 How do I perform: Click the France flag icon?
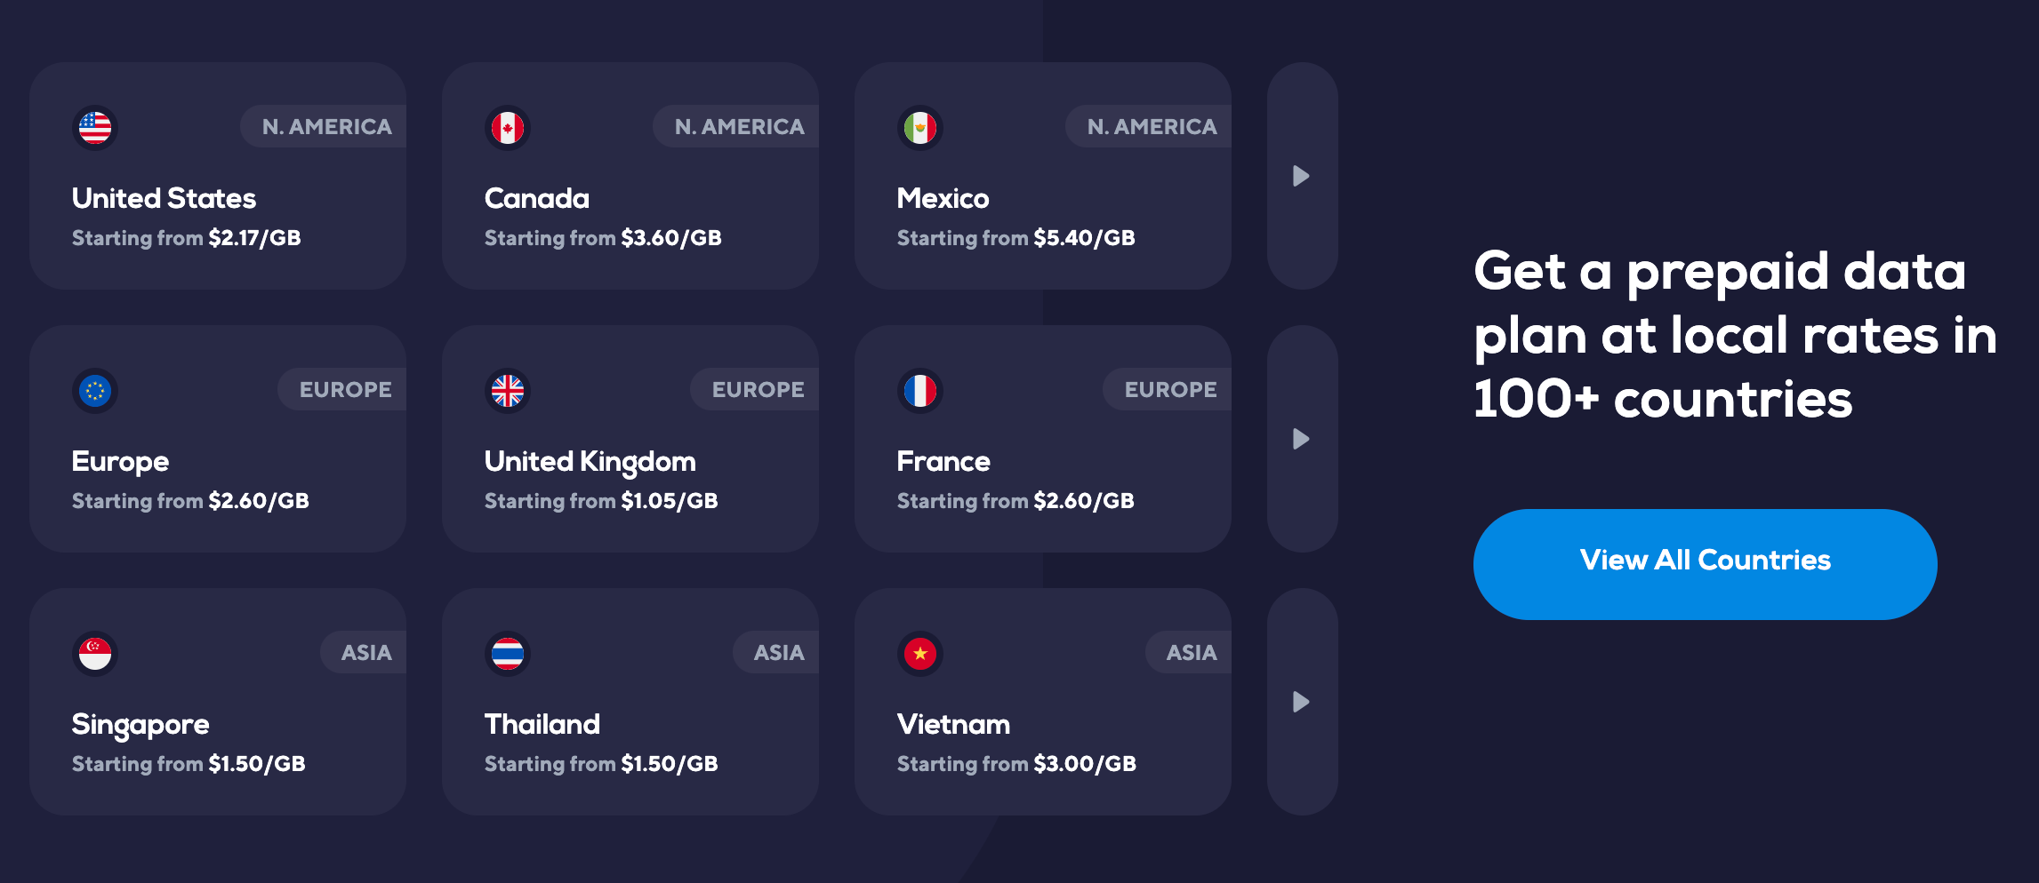(920, 391)
